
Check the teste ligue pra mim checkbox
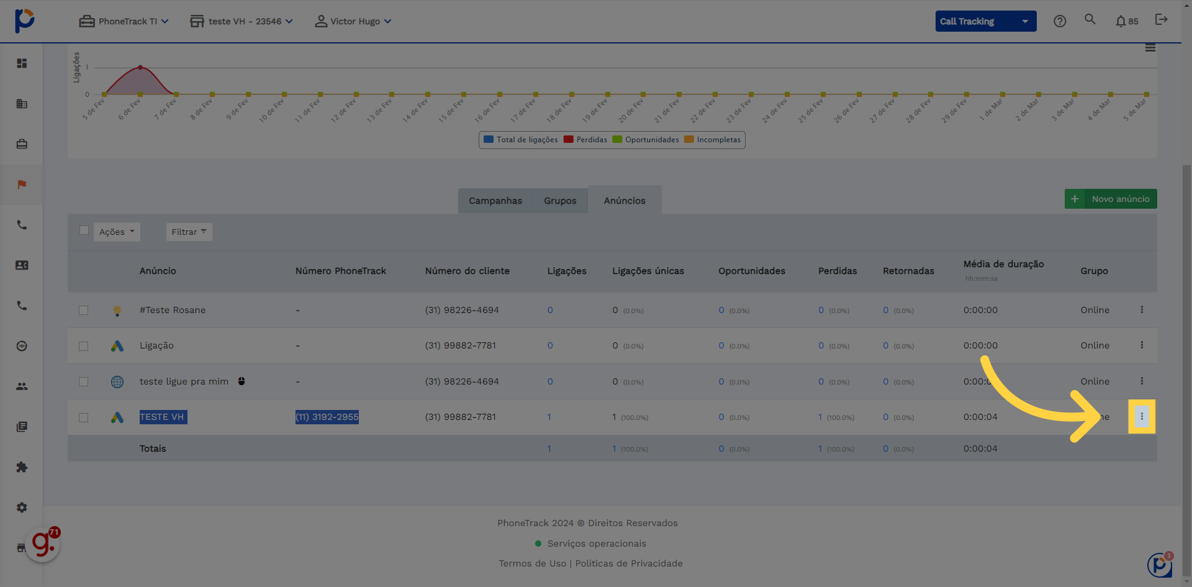point(84,381)
